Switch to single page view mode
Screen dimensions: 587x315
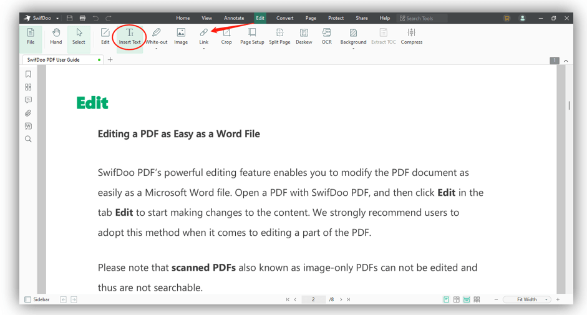pyautogui.click(x=446, y=299)
